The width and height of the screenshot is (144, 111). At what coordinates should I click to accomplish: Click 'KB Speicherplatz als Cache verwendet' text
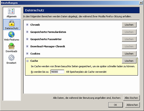[86, 72]
